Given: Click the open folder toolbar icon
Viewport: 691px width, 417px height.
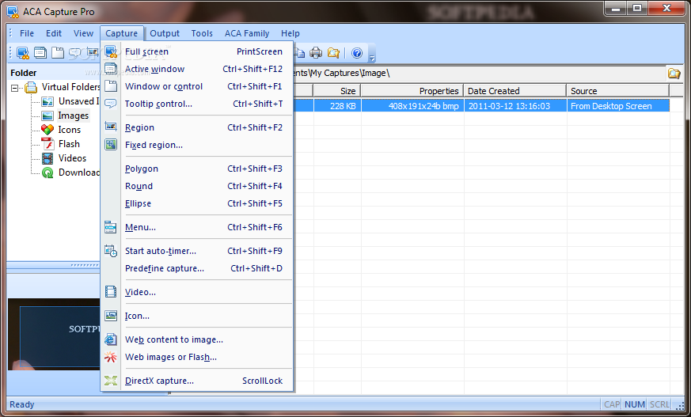Looking at the screenshot, I should pyautogui.click(x=333, y=53).
